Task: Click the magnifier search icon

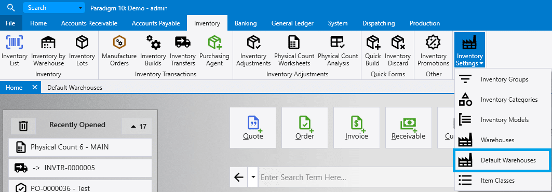Action: tap(11, 7)
